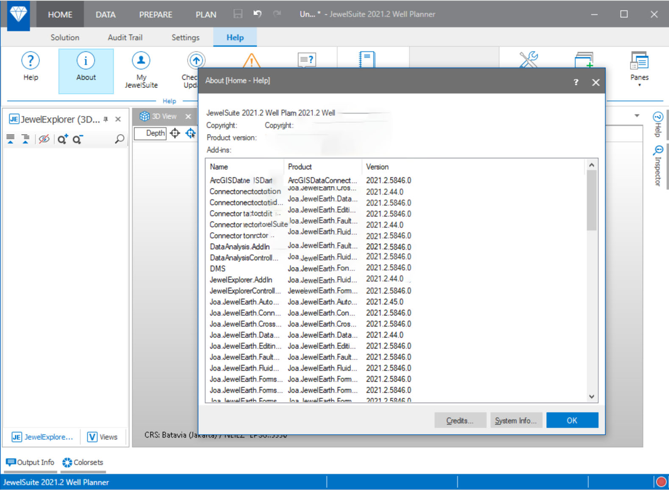
Task: Click the add-ins list scroll up arrow
Action: coord(592,165)
